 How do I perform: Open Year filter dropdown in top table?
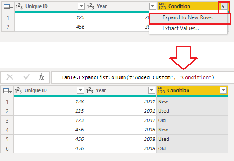tap(153, 6)
